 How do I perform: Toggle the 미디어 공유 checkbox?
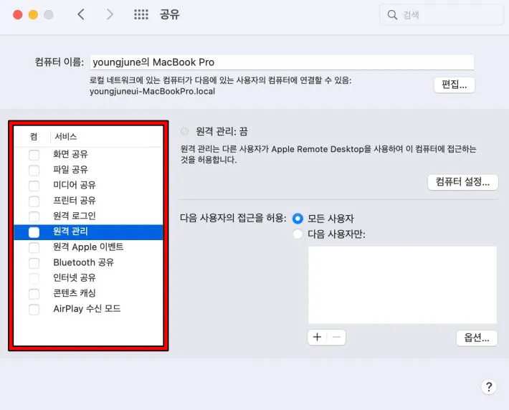tap(34, 186)
